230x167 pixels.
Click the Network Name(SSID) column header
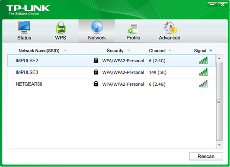(x=39, y=51)
